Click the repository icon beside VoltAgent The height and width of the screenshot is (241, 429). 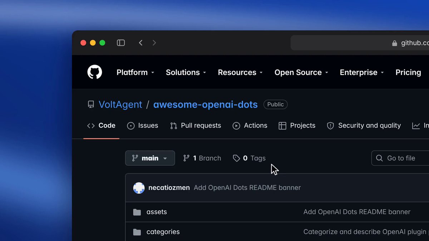pos(91,105)
